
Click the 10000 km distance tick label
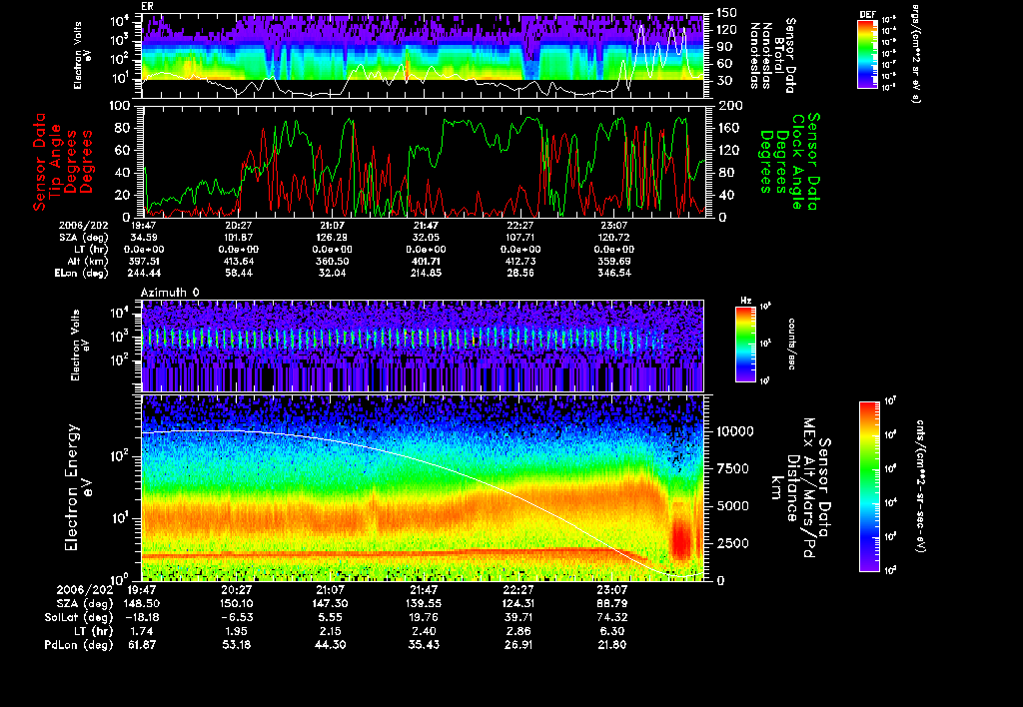point(735,431)
